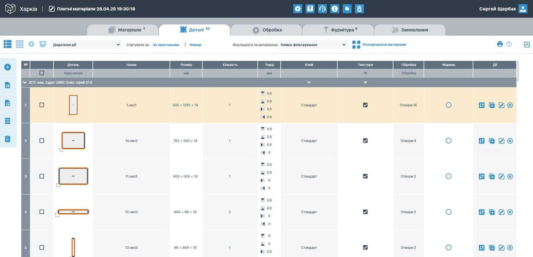Open the Немає фільтрування material filter dropdown
Viewport: 533px width, 257px height.
tap(313, 45)
